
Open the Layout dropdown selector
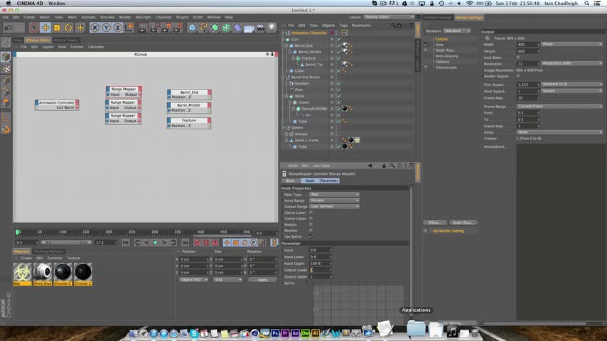389,17
